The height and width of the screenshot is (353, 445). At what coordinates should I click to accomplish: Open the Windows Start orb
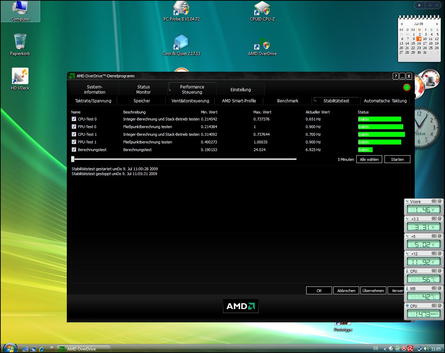(10, 348)
